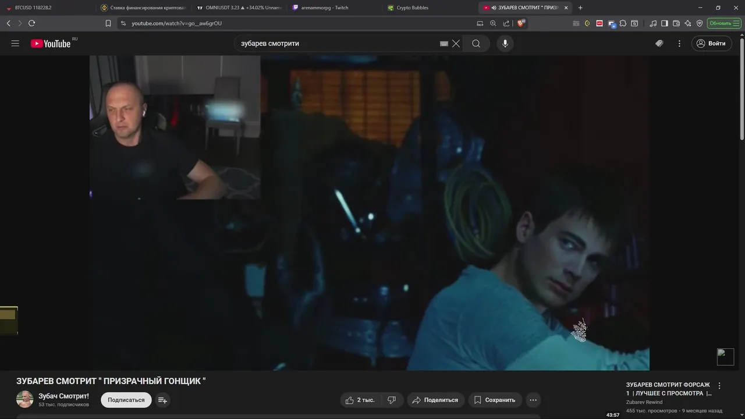The height and width of the screenshot is (419, 745).
Task: Open the Зубач Смотрит! channel avatar
Action: tap(24, 399)
